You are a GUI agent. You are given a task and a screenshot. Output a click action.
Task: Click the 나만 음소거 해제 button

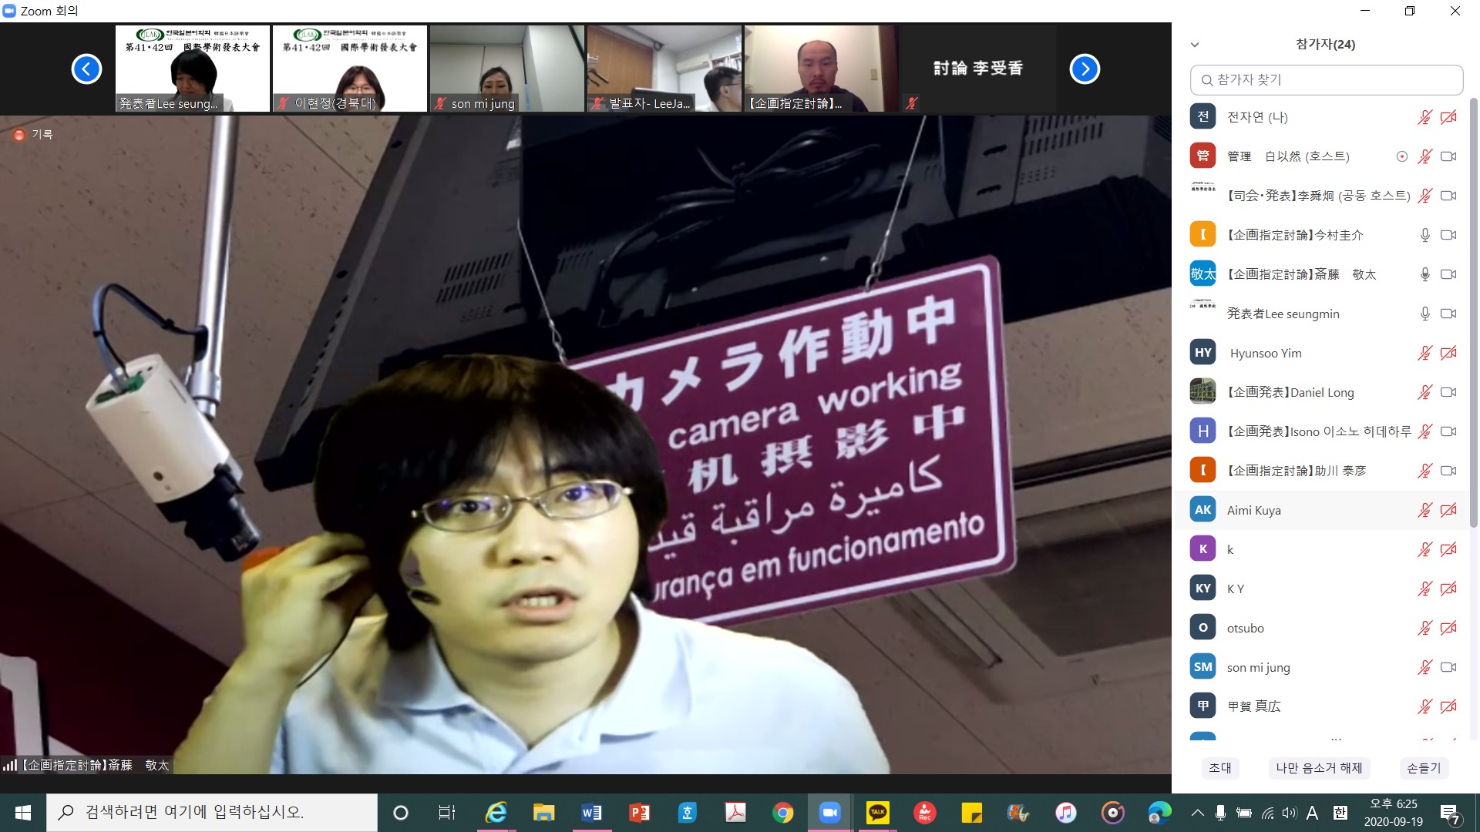click(1318, 768)
